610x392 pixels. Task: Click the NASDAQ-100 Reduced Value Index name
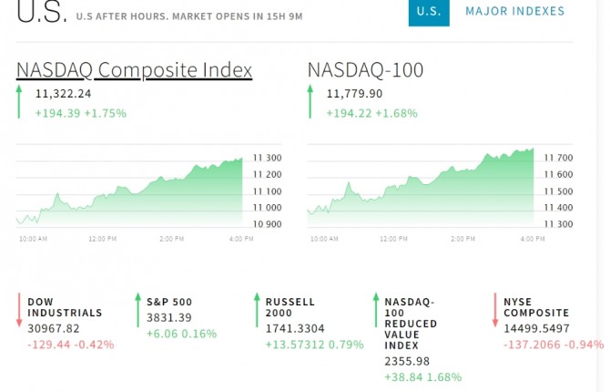pyautogui.click(x=412, y=324)
